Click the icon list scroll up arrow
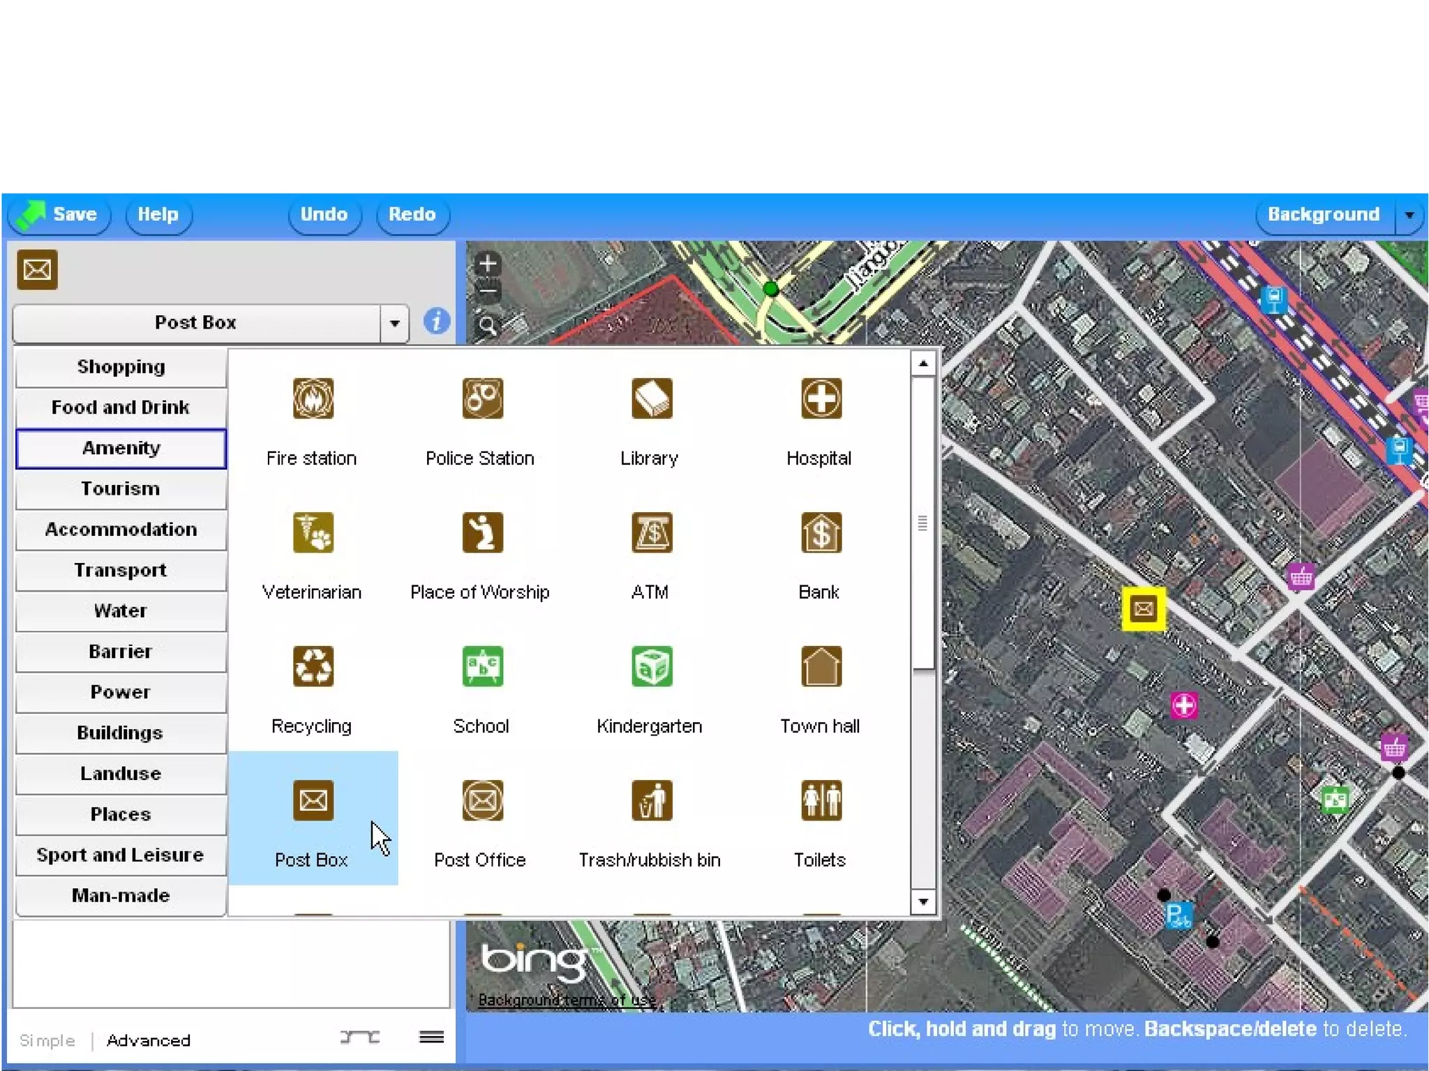 click(923, 364)
